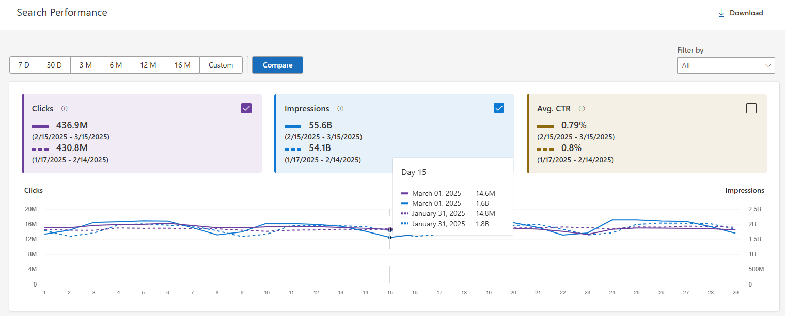Click the solid purple Clicks legend swatch

40,126
